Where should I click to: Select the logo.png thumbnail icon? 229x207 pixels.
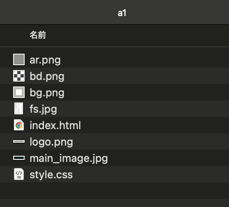pyautogui.click(x=19, y=141)
